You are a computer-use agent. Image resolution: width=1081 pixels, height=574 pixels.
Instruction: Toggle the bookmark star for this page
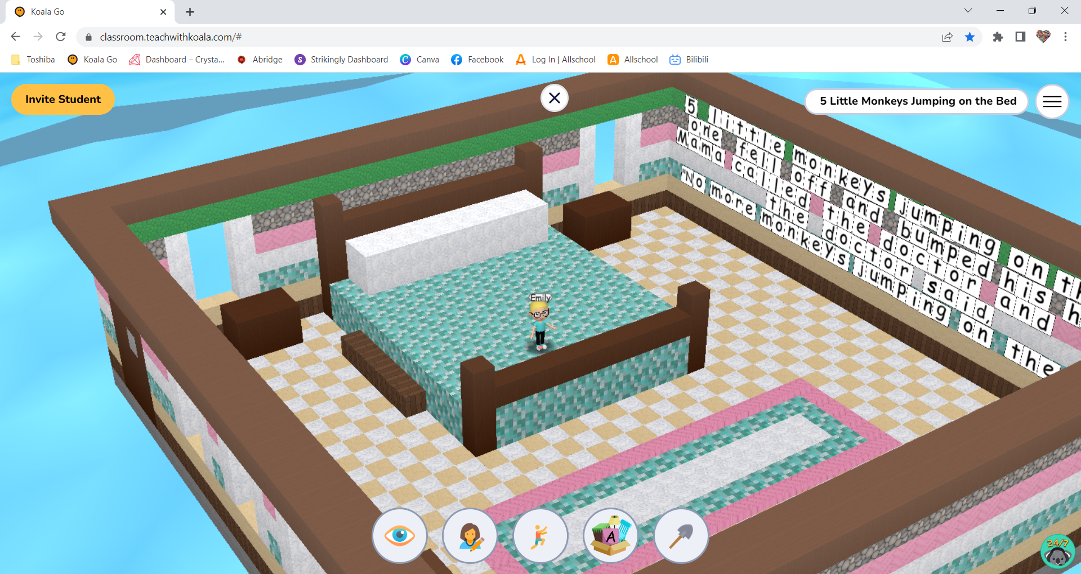pos(970,37)
